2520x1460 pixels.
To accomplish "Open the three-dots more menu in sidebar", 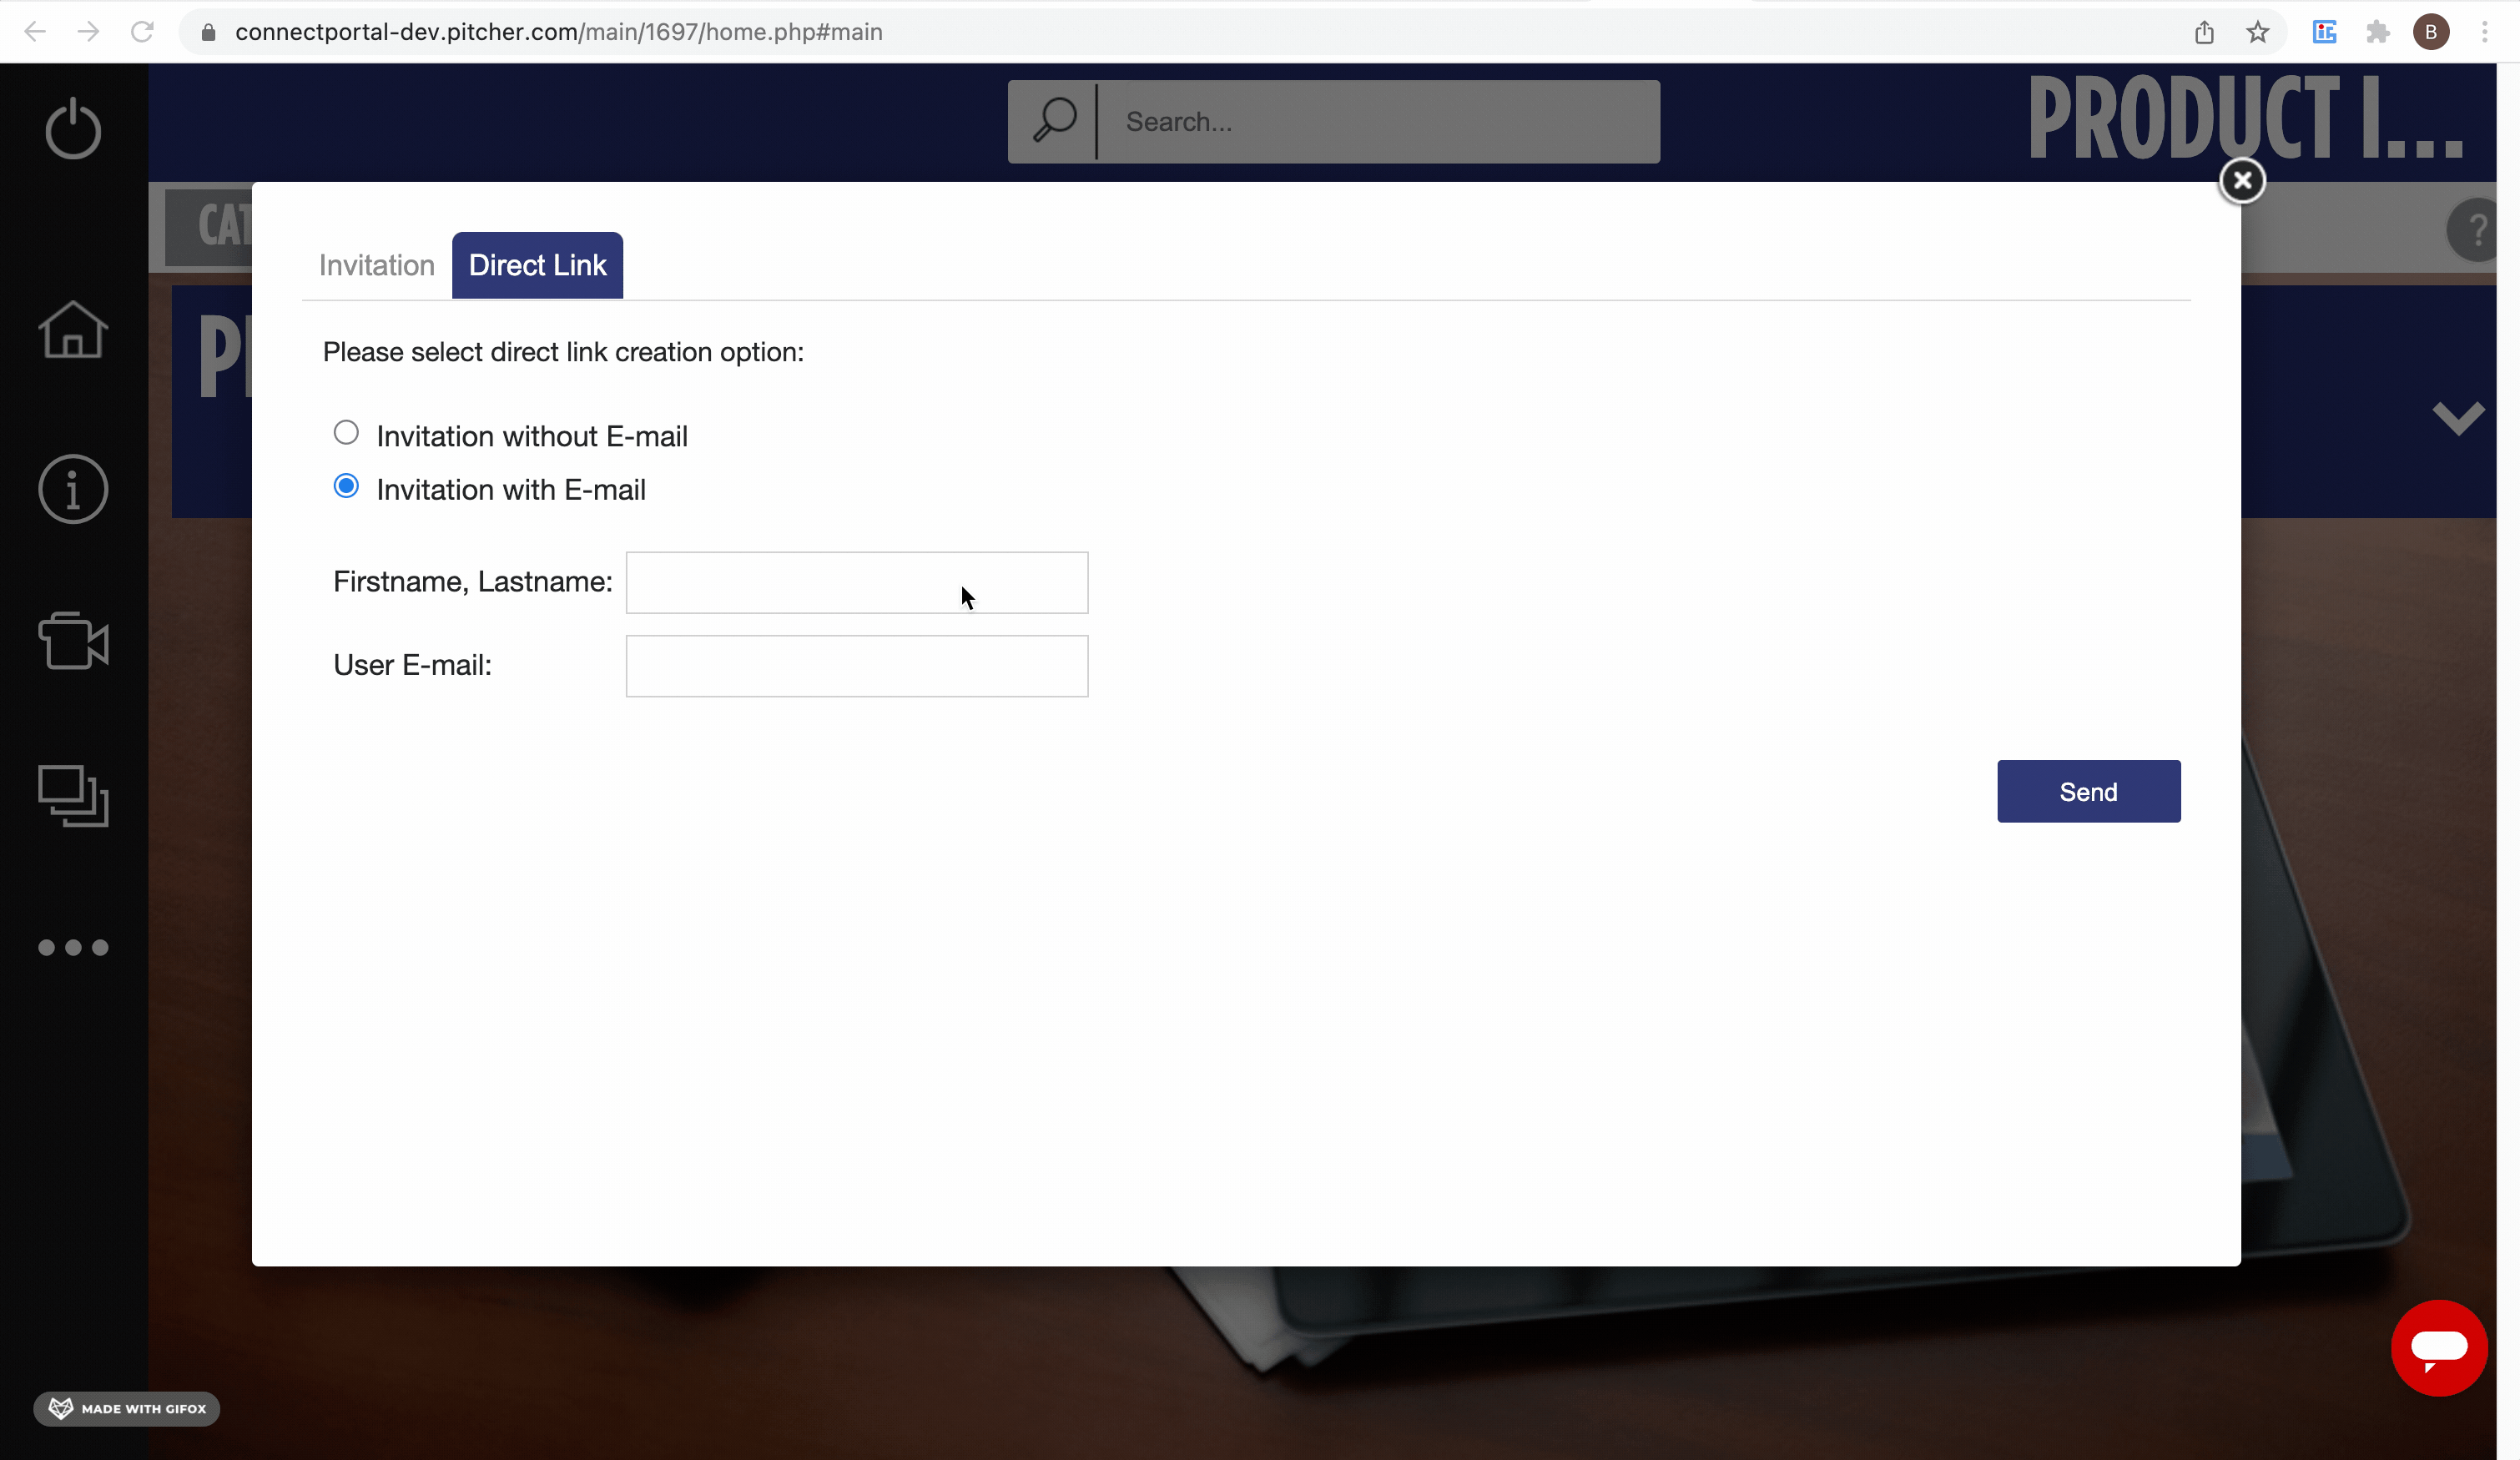I will (73, 947).
